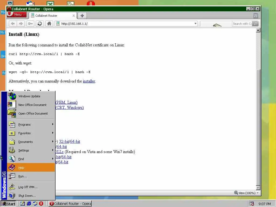Click the 9:07 PM clock
This screenshot has width=276, height=207.
[265, 204]
